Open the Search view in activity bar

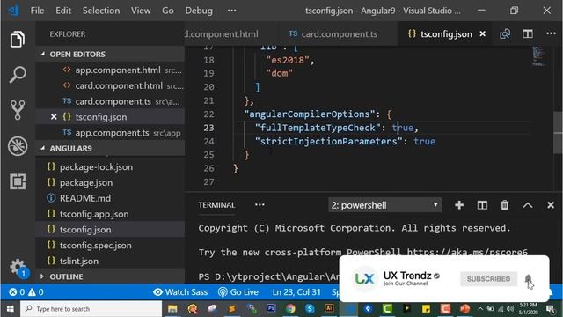18,74
